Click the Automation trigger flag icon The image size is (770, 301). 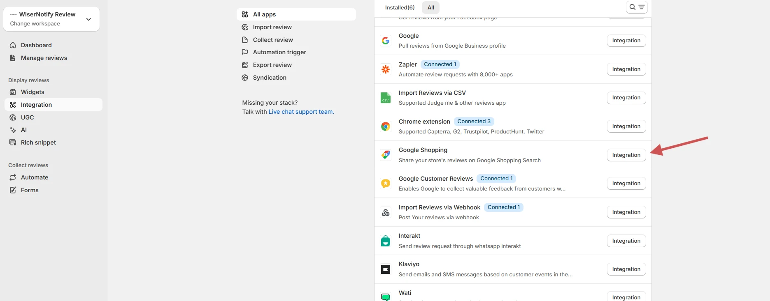tap(245, 52)
